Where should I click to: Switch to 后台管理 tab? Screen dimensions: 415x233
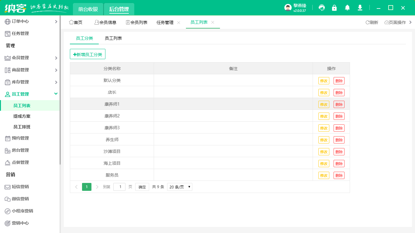[119, 9]
